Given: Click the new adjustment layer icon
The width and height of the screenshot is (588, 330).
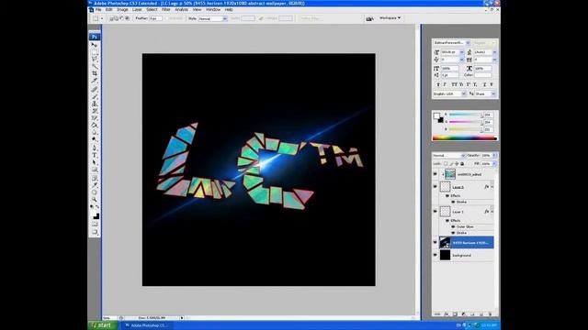Looking at the screenshot, I should (463, 314).
